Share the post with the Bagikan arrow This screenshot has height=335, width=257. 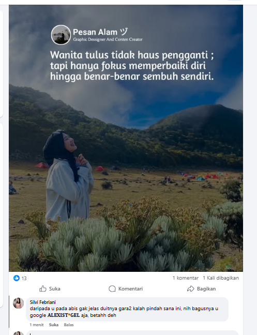(201, 288)
